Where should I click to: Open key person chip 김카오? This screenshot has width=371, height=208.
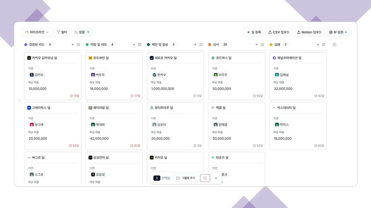[37, 75]
